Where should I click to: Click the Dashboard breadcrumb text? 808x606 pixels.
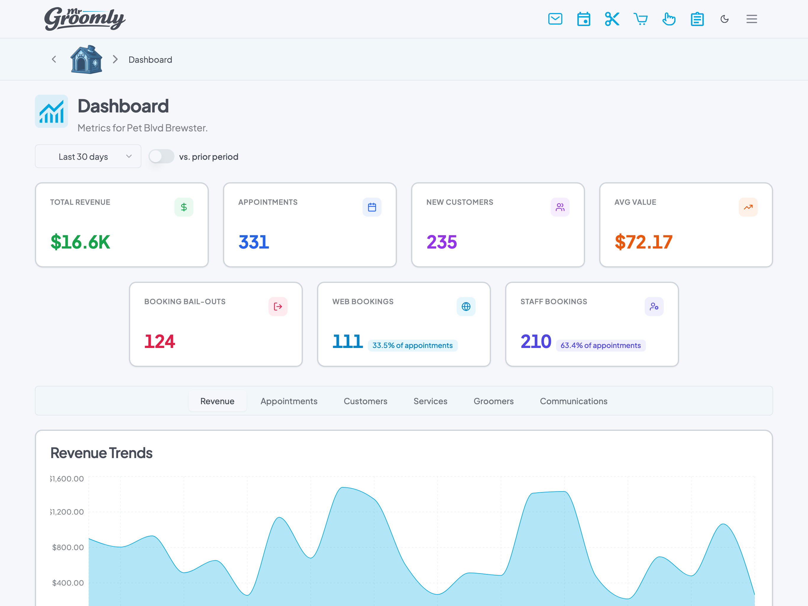tap(150, 59)
